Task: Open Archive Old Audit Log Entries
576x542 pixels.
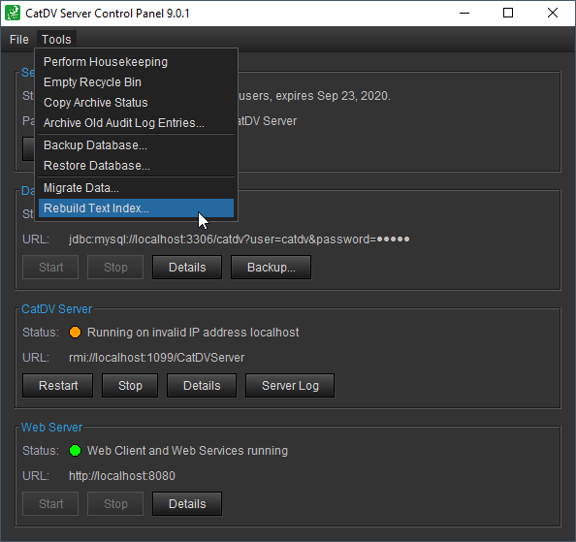Action: tap(136, 122)
